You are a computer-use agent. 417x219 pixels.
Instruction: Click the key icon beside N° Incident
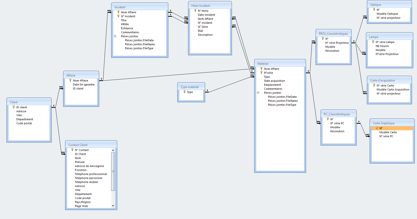tap(118, 16)
